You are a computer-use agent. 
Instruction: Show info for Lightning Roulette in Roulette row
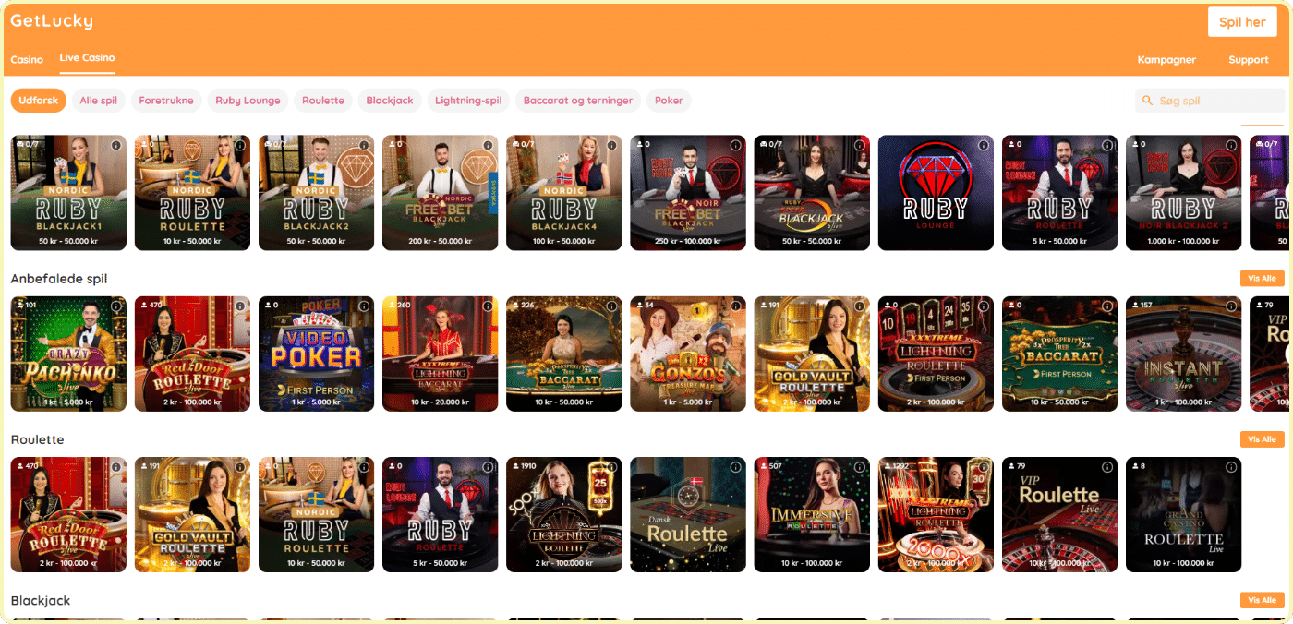pyautogui.click(x=611, y=467)
